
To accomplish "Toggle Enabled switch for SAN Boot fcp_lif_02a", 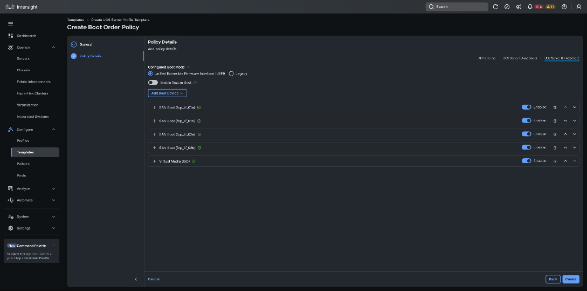I will (526, 134).
